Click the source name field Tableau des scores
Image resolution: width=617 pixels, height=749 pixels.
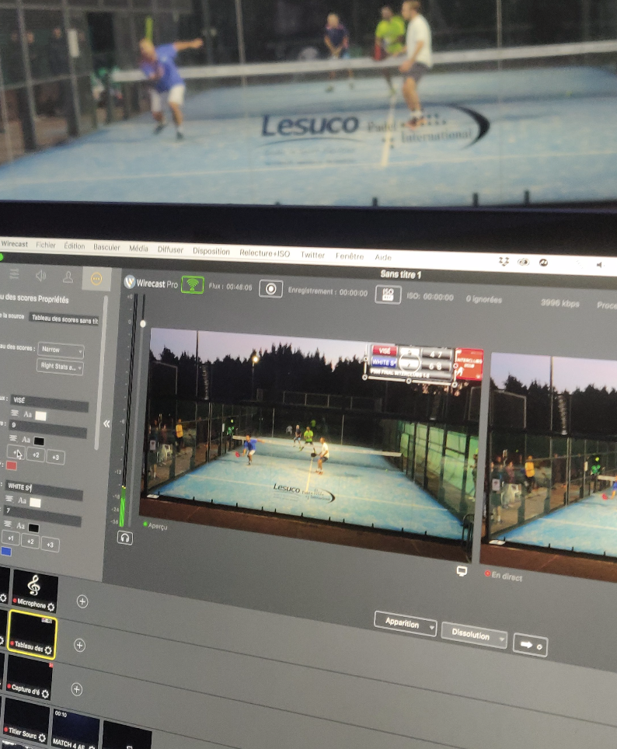[64, 320]
